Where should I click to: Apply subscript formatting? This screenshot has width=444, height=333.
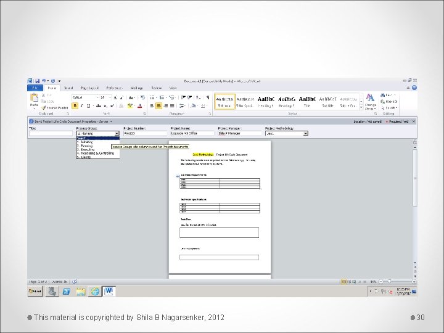105,106
